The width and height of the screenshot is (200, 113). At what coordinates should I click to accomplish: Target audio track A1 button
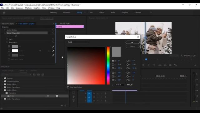[89, 94]
